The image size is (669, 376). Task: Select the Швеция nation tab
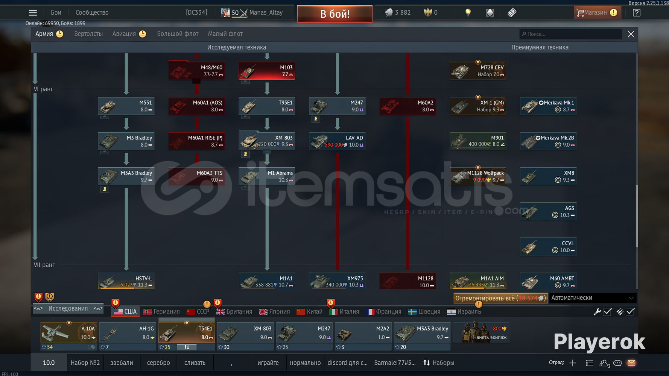click(424, 312)
